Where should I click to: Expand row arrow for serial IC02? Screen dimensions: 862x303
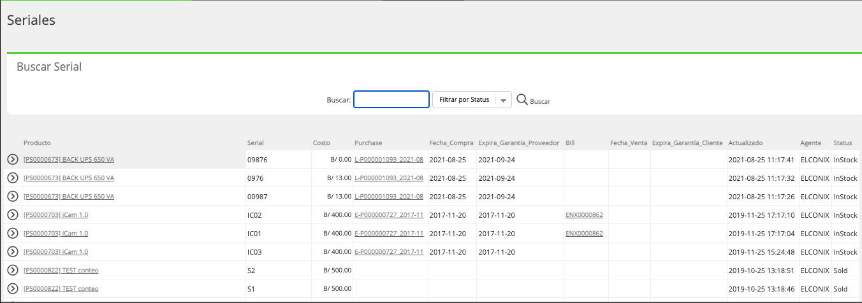click(12, 215)
